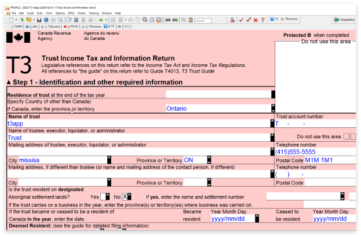Click the Became resident date field
The image size is (361, 237).
pyautogui.click(x=233, y=219)
